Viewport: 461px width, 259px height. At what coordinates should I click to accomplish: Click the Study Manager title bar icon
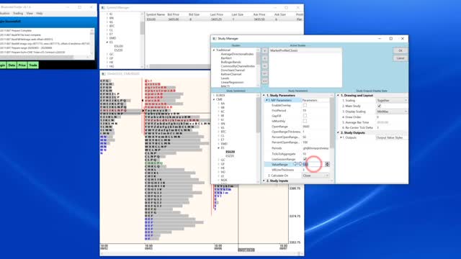point(215,38)
